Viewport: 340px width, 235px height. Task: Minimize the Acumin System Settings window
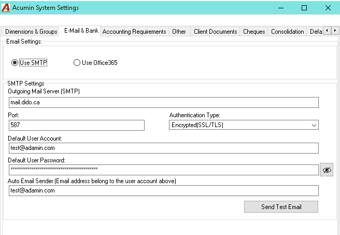[281, 8]
